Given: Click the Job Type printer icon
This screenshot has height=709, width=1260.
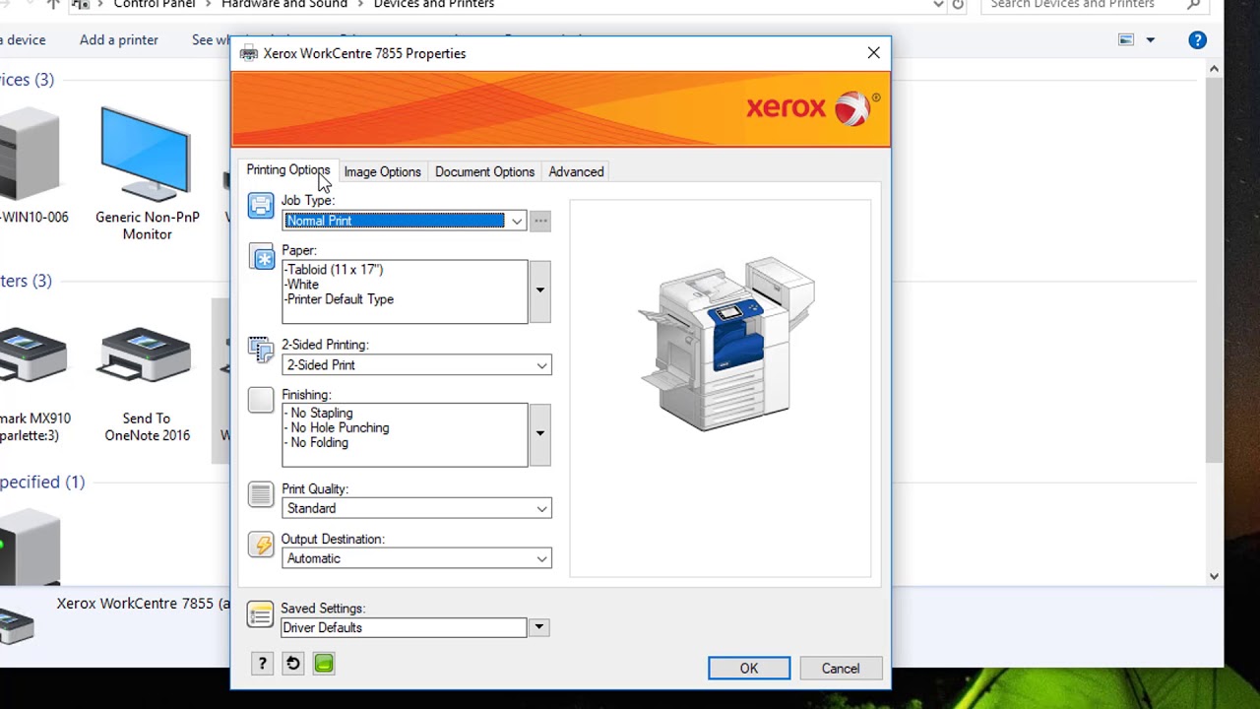Looking at the screenshot, I should coord(261,206).
